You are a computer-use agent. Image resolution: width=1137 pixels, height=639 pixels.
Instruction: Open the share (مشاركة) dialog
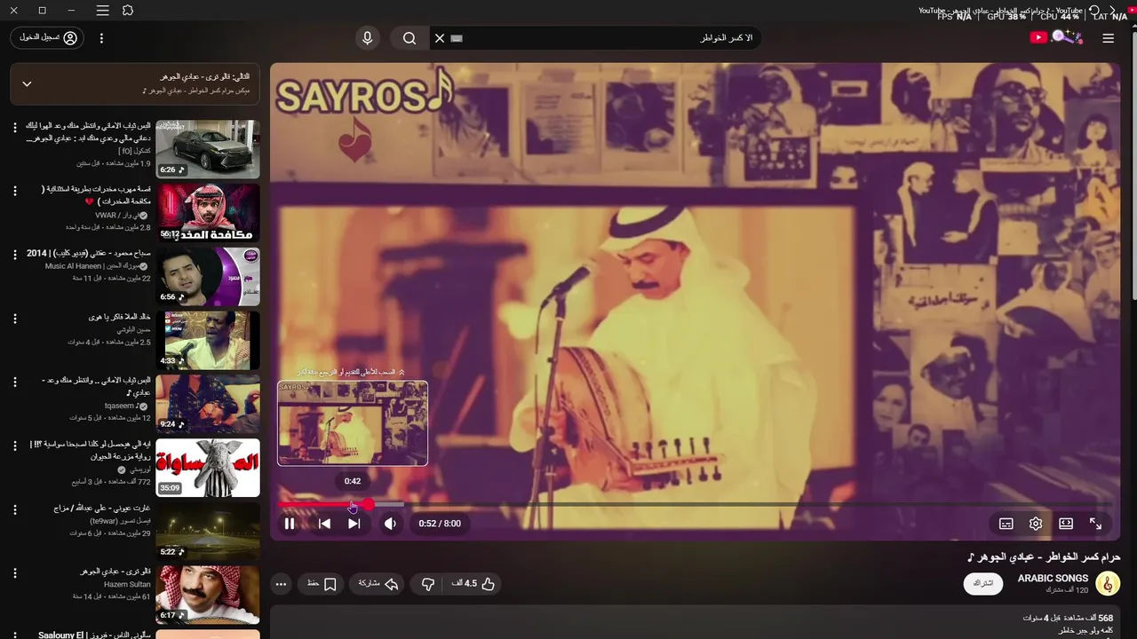click(x=378, y=584)
